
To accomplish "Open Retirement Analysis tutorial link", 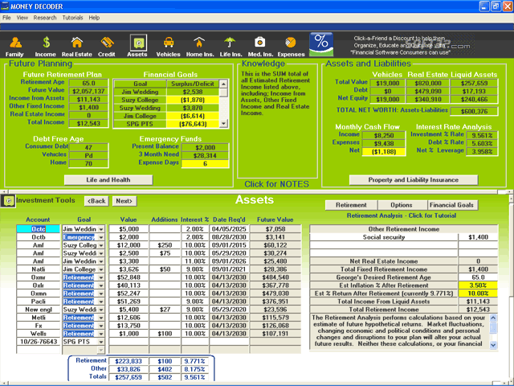I will 402,216.
